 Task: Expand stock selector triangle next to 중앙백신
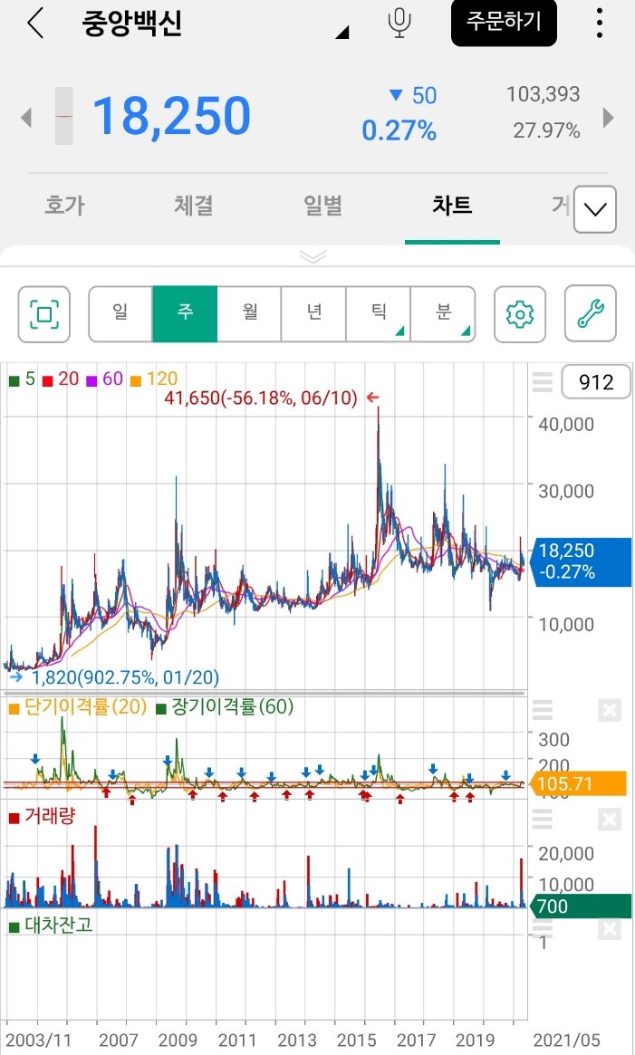342,31
